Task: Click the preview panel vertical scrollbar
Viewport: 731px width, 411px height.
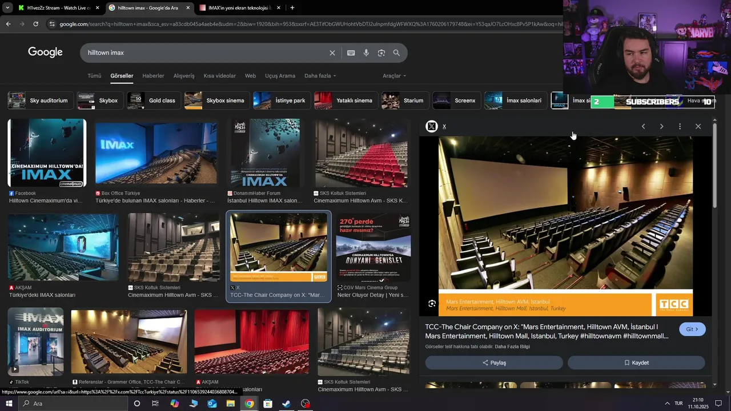Action: 714,166
